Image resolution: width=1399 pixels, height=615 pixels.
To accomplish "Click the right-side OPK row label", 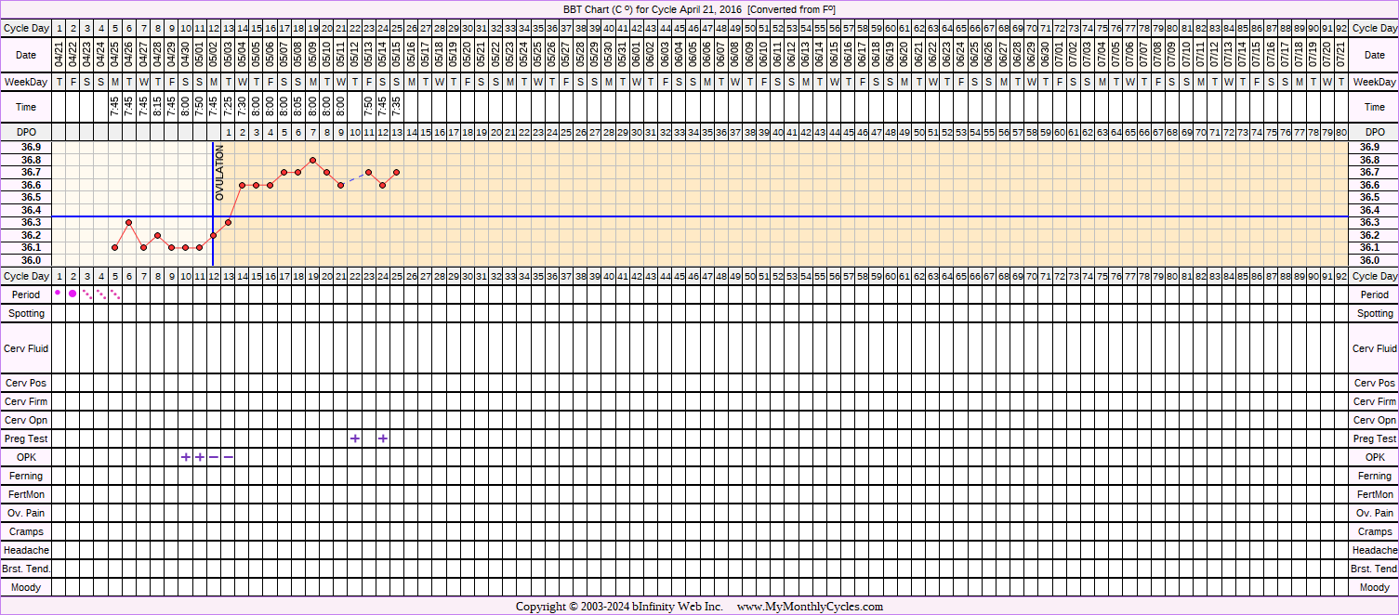I will pyautogui.click(x=1374, y=457).
